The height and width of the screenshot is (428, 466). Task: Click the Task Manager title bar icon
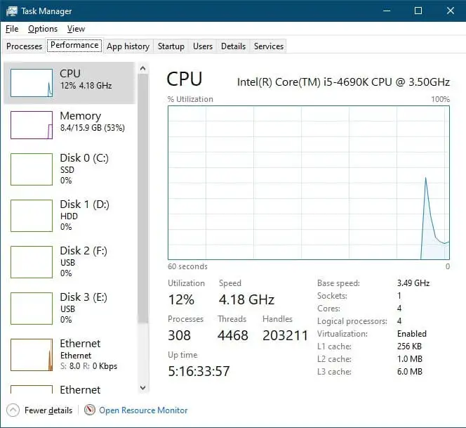[x=12, y=11]
